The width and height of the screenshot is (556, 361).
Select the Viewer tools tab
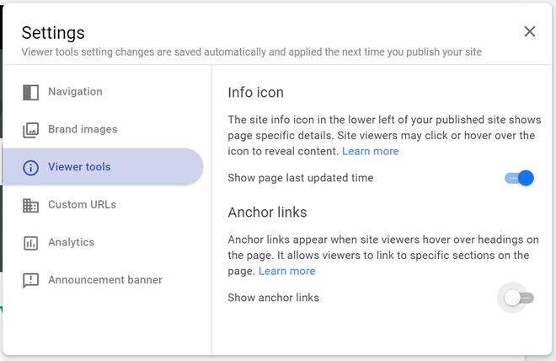point(79,167)
